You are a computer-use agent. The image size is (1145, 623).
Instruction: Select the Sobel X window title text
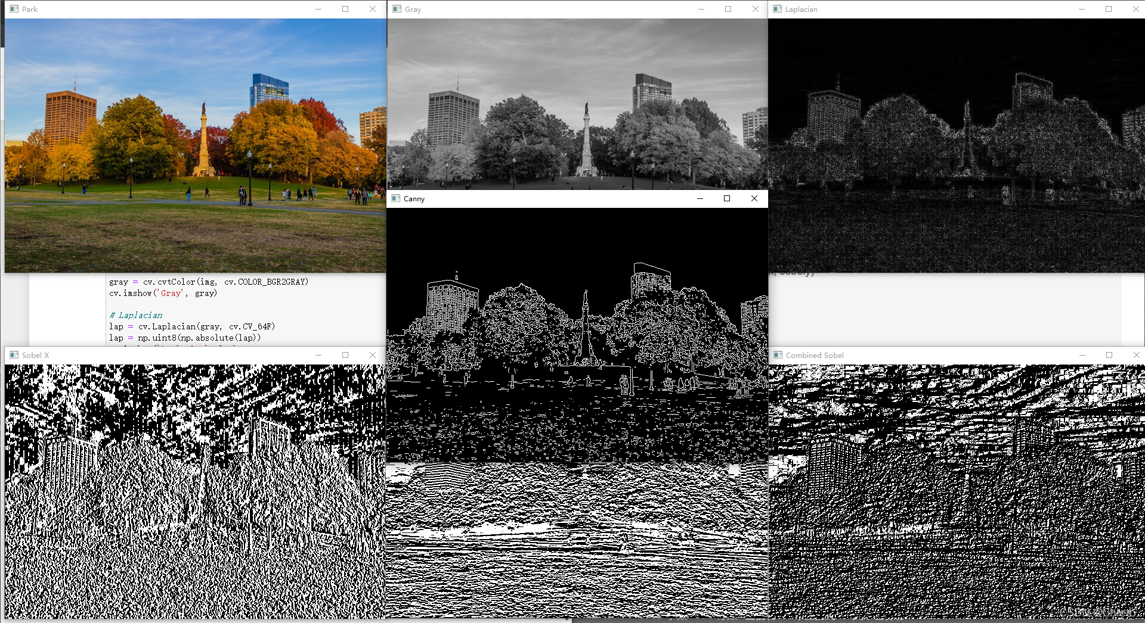pos(36,355)
